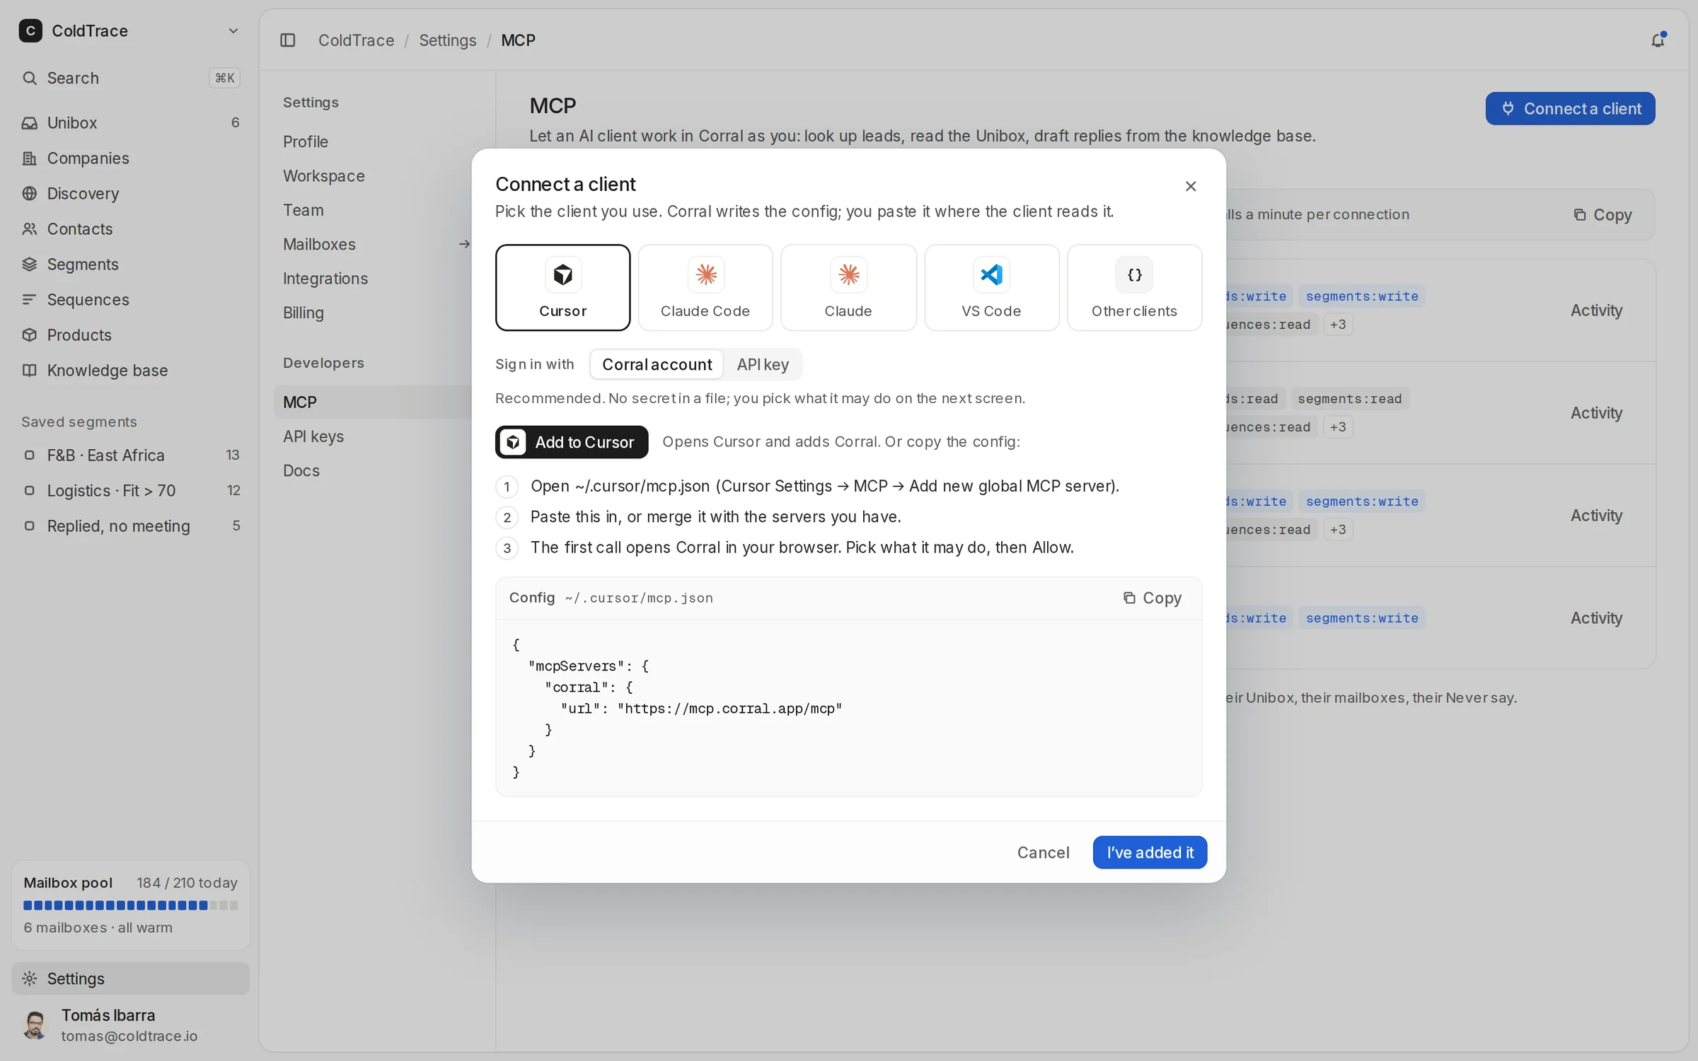Choose Other clients card
This screenshot has height=1061, width=1698.
click(1134, 287)
